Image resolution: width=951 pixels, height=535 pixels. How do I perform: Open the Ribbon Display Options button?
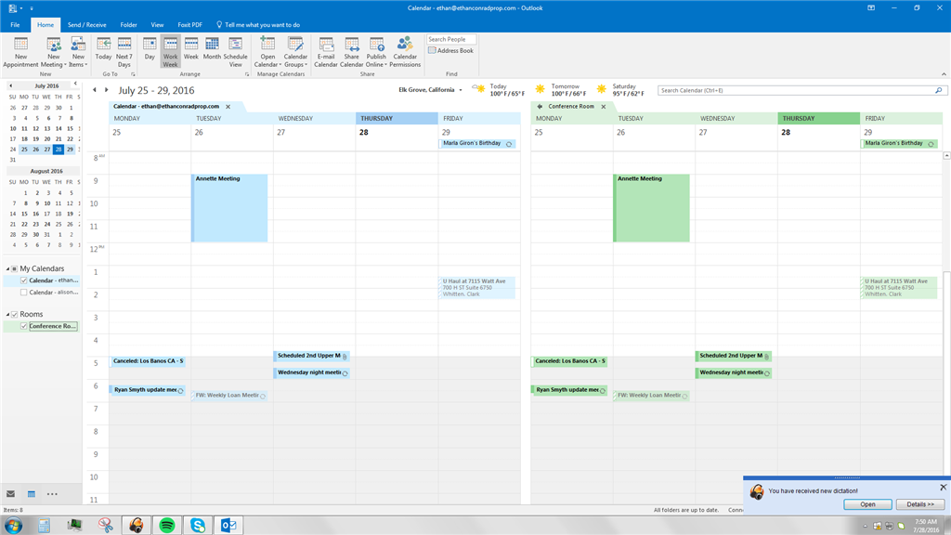[871, 7]
